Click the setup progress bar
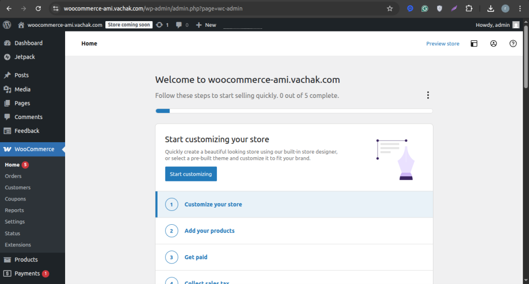This screenshot has height=284, width=529. pyautogui.click(x=294, y=111)
